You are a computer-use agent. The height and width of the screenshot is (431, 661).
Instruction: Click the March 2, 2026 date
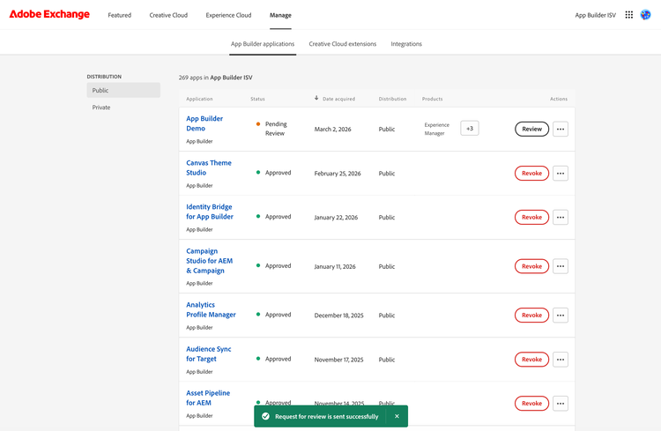332,129
